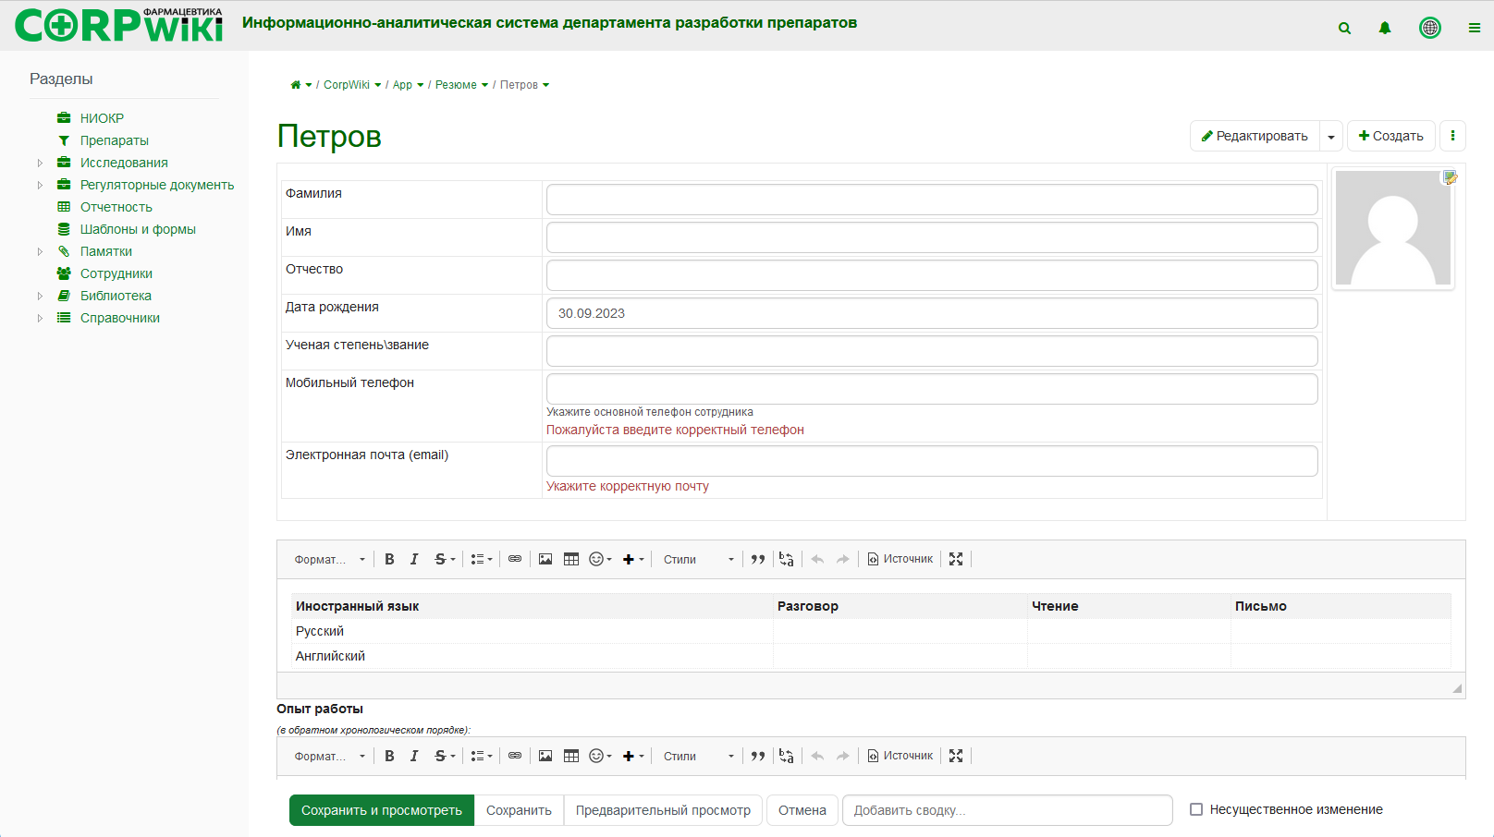Viewport: 1494px width, 837px height.
Task: Toggle italic in the language editor toolbar
Action: pyautogui.click(x=414, y=559)
